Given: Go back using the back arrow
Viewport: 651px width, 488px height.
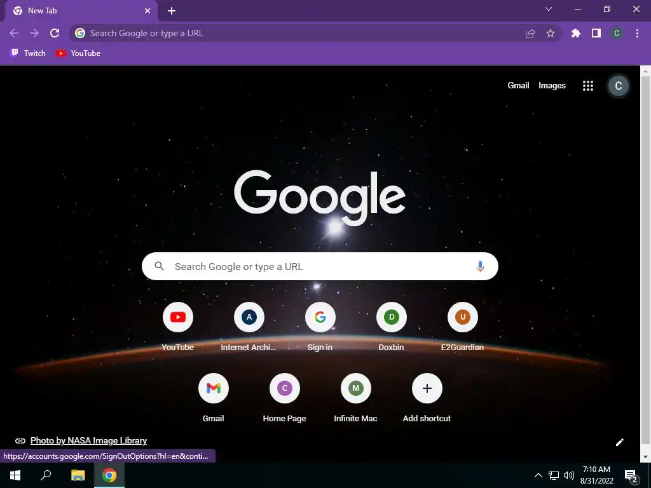Looking at the screenshot, I should (x=14, y=33).
